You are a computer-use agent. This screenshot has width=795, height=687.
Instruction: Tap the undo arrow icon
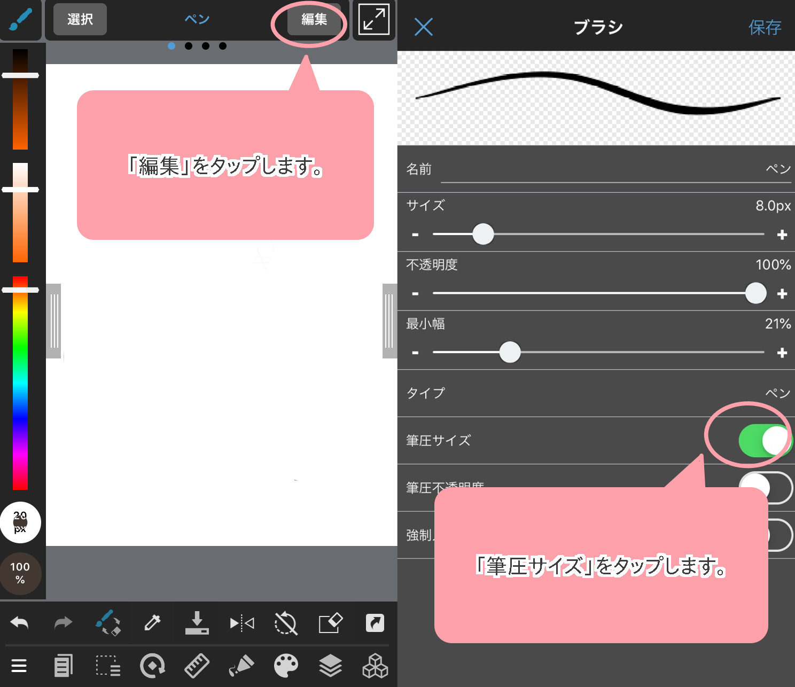20,623
